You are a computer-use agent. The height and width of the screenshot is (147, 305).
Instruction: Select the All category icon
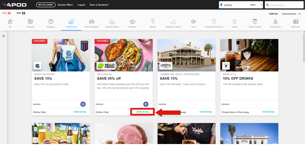coord(10,21)
